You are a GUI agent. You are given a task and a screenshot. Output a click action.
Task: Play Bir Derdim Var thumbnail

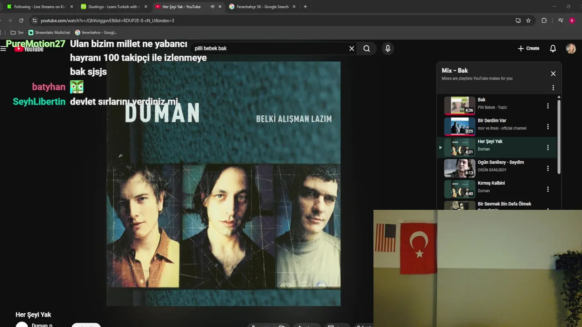pos(460,127)
